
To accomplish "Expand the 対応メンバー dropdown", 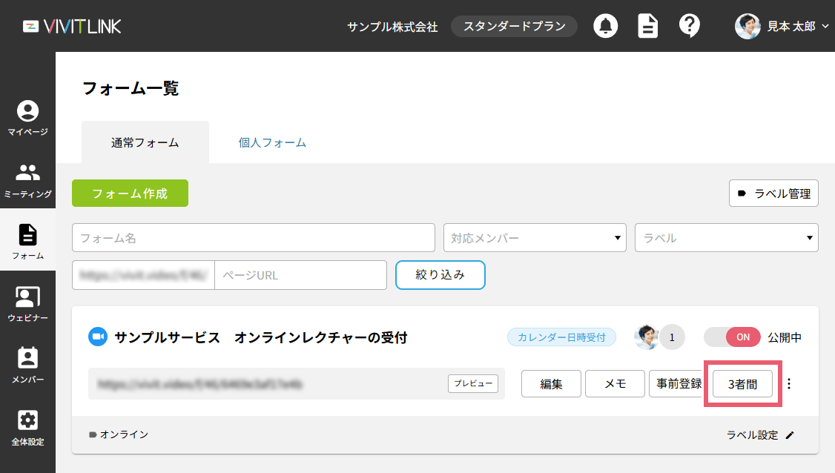I will (x=535, y=238).
